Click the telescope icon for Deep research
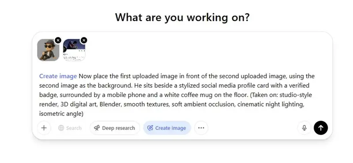353x163 pixels. point(97,128)
